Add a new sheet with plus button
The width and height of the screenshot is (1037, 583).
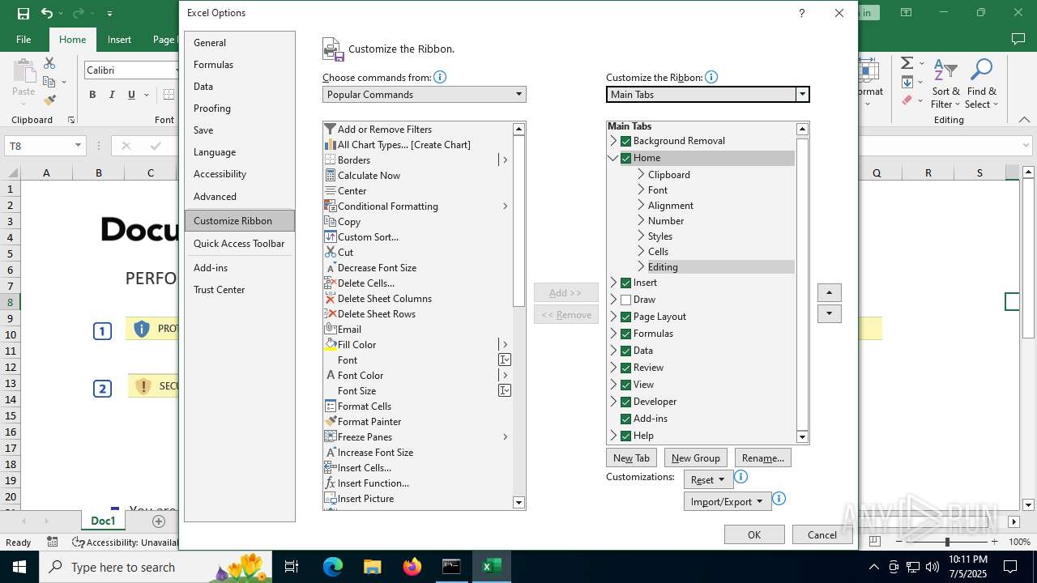pos(159,521)
